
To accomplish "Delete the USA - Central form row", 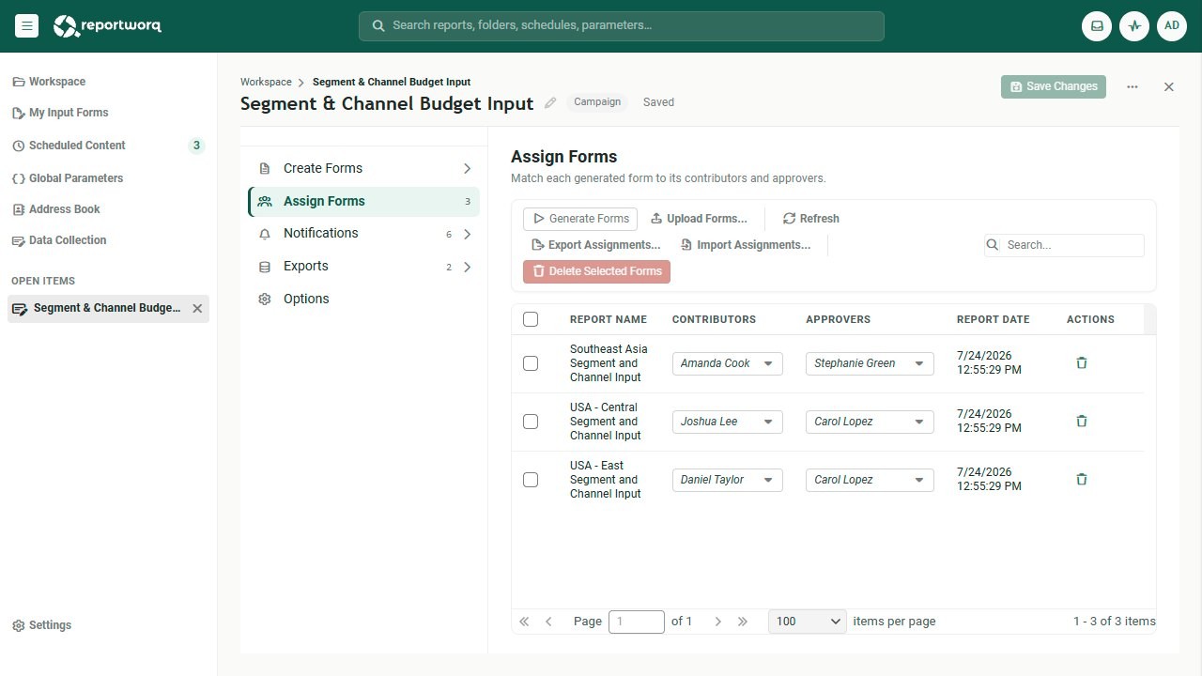I will (1081, 421).
